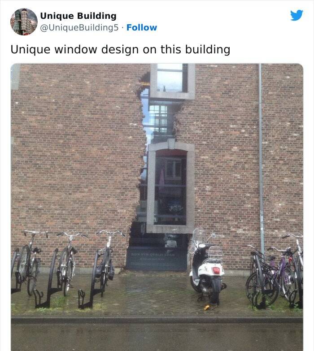Click the middle bicycle's handlebars
314x351 pixels.
pyautogui.click(x=72, y=235)
